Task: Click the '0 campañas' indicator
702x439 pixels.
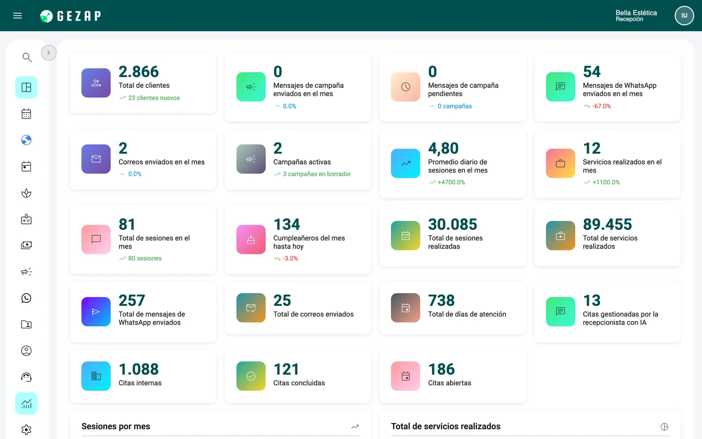Action: point(455,106)
